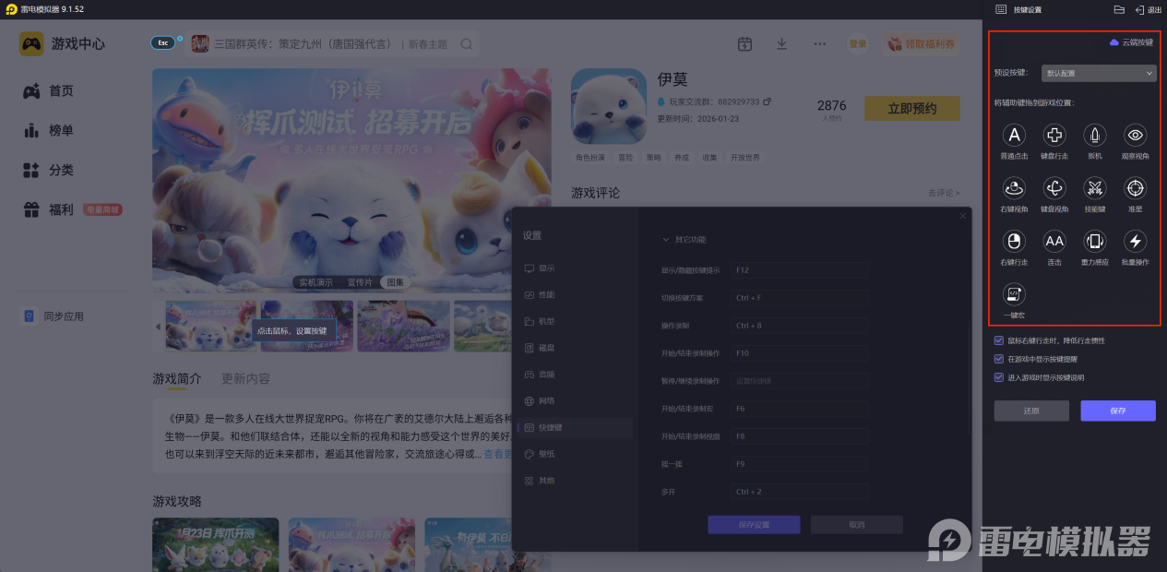This screenshot has height=572, width=1167.
Task: Click the 开始/结束录制视频 F8 field
Action: (x=799, y=436)
